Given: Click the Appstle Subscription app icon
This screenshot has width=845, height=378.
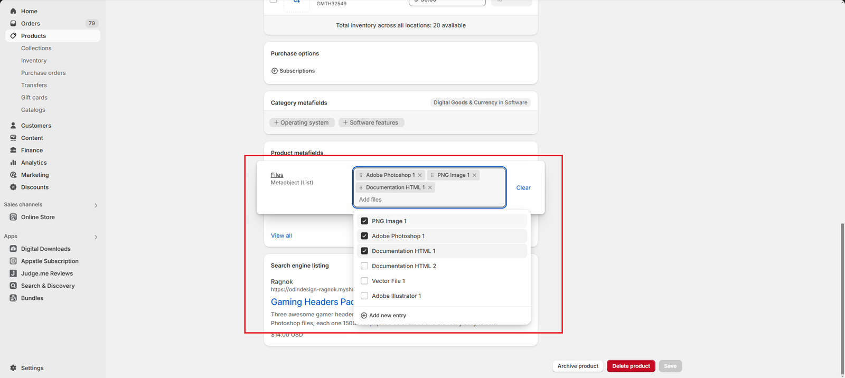Looking at the screenshot, I should pyautogui.click(x=13, y=261).
